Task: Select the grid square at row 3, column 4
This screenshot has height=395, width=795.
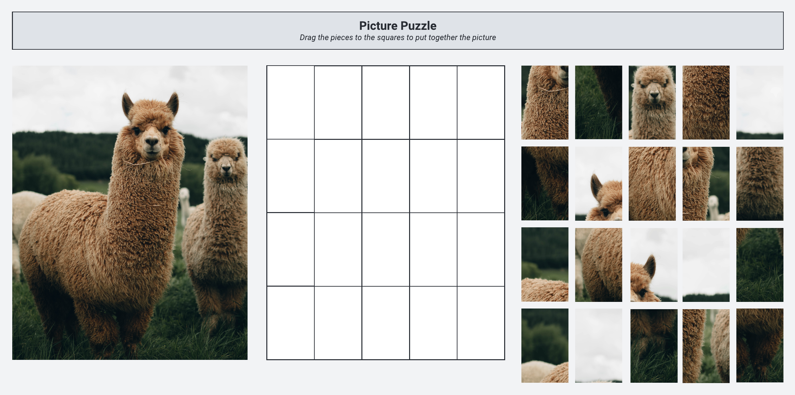Action: (x=434, y=250)
